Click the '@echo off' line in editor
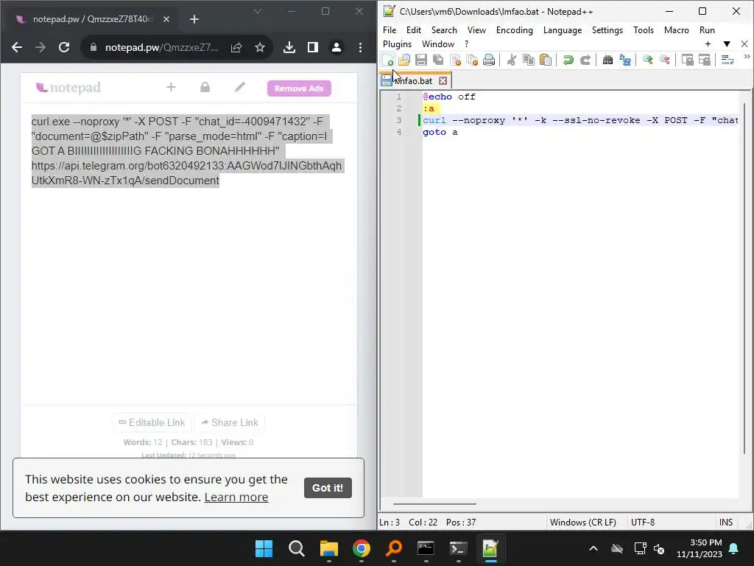The height and width of the screenshot is (566, 754). (x=449, y=97)
